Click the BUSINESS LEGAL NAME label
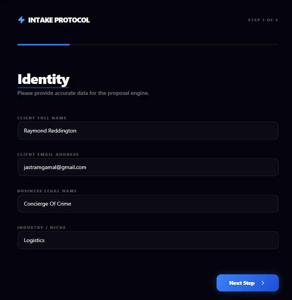 tap(47, 191)
